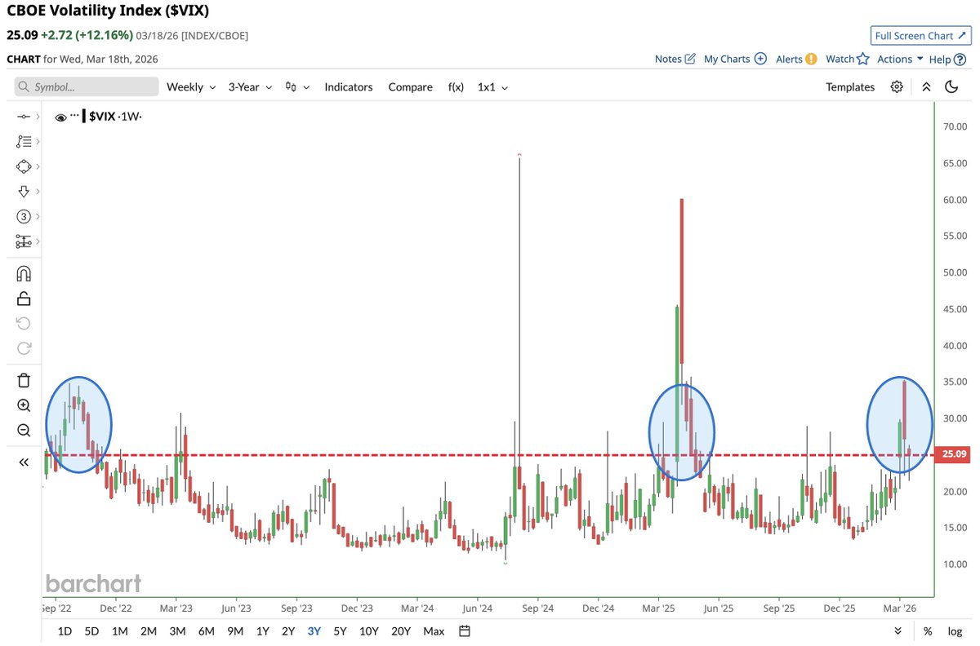Screen dimensions: 980x646
Task: Zoom in using the magnifier-plus icon
Action: point(23,405)
